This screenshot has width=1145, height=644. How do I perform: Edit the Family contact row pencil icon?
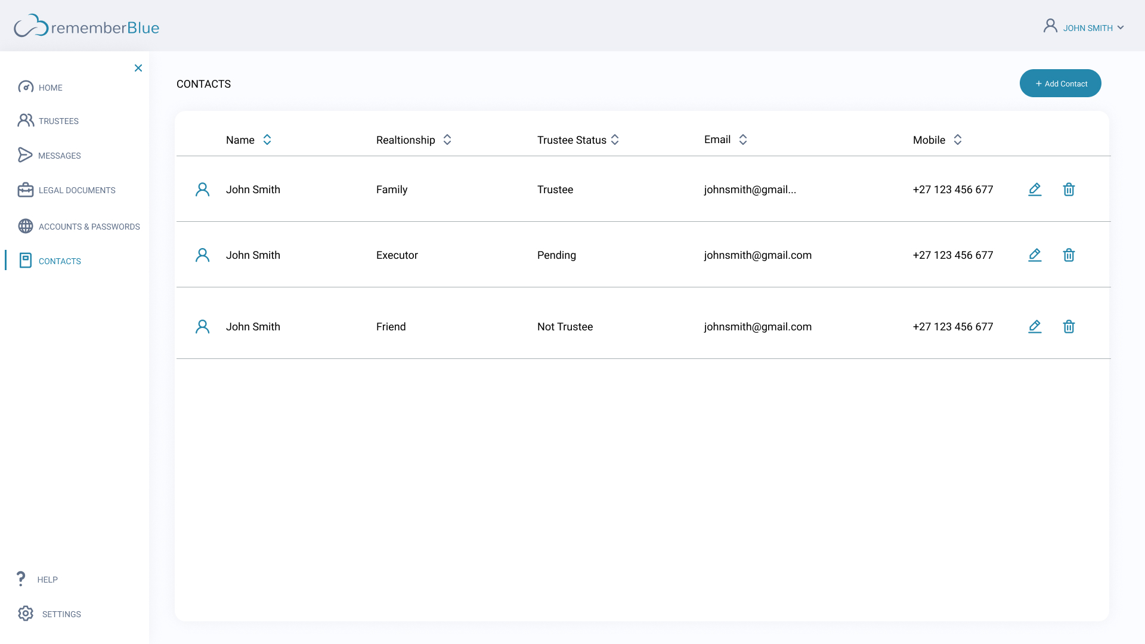click(x=1035, y=190)
